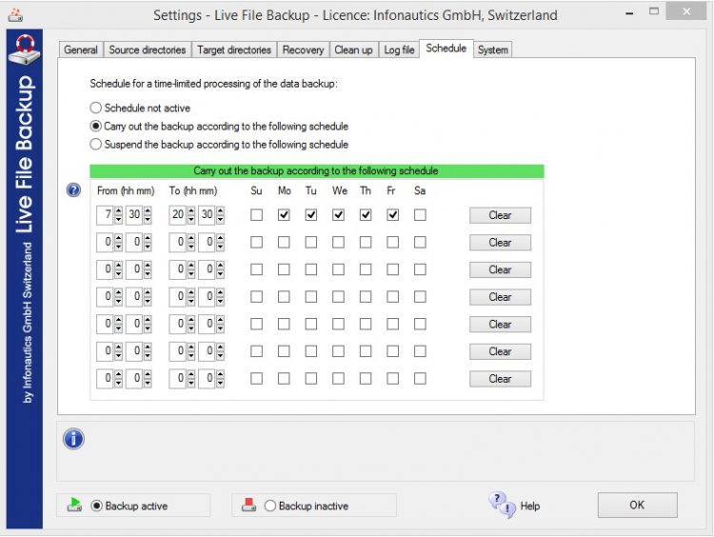Click the app icon in the title bar
Viewport: 714px width, 537px height.
15,14
